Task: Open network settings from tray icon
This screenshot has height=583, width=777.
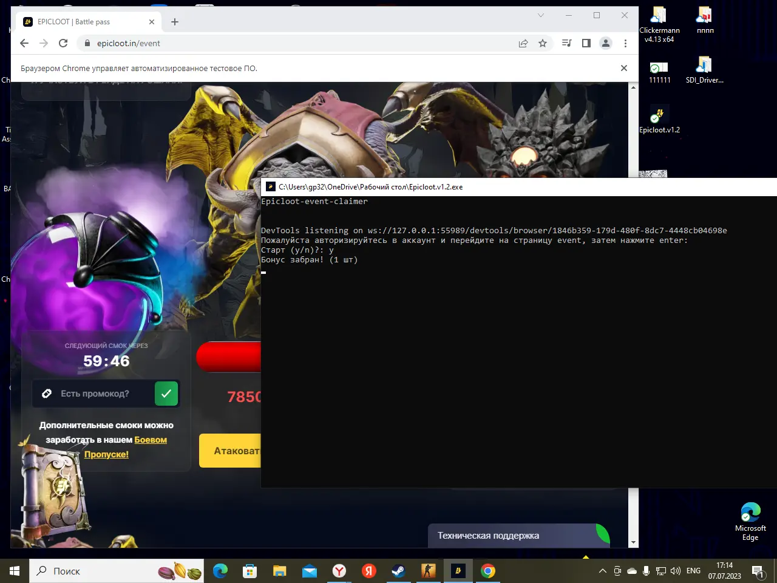Action: pos(661,571)
